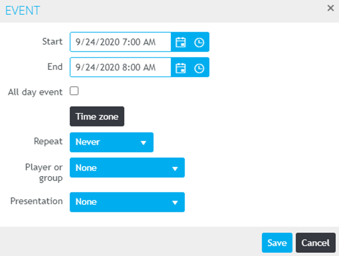
Task: Open the calendar picker for Start date
Action: [180, 42]
